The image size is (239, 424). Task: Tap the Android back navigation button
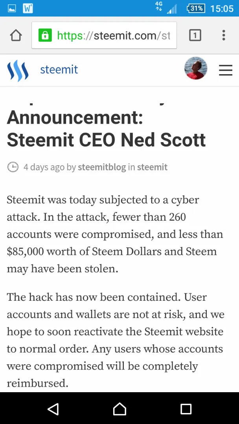pyautogui.click(x=53, y=409)
